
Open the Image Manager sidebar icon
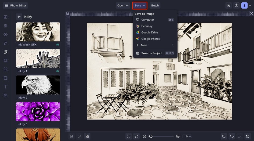[5, 17]
